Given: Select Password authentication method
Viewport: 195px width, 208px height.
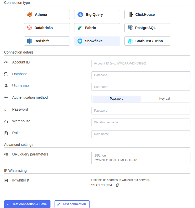Looking at the screenshot, I should click(x=116, y=99).
